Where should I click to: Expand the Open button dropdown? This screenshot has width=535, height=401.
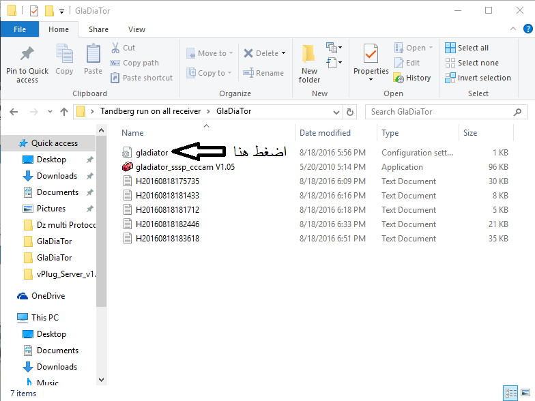point(431,48)
